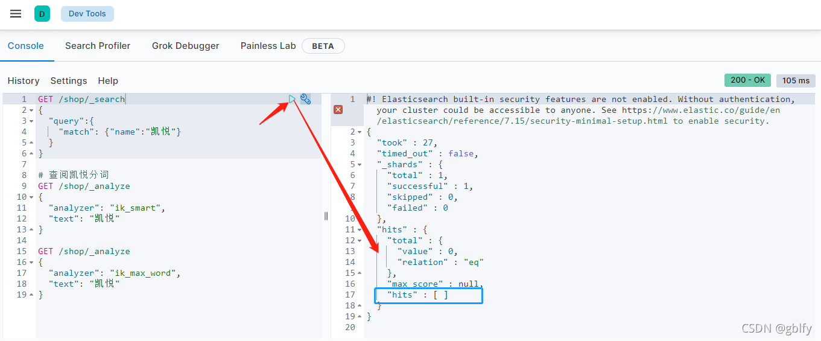This screenshot has width=821, height=341.
Task: Click the "analyzer": "ik_smart" line
Action: [107, 208]
